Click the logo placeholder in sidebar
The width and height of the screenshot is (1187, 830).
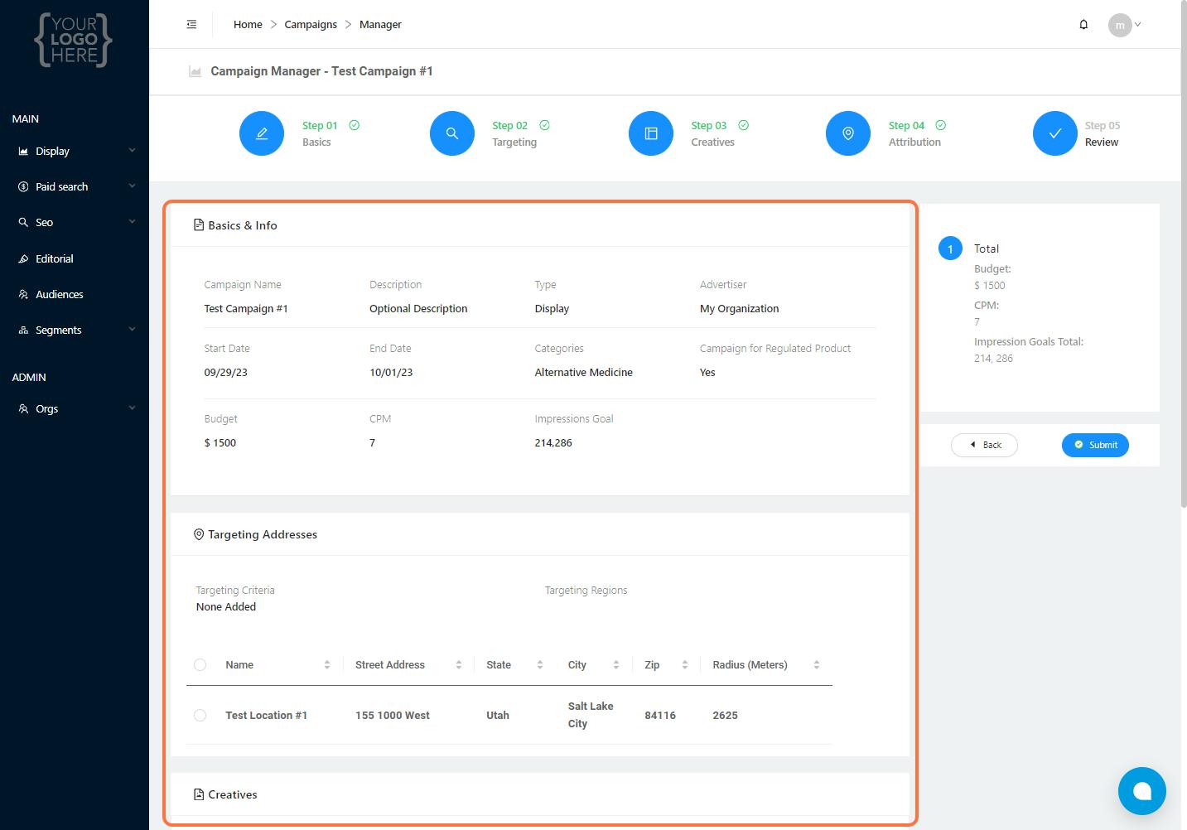pyautogui.click(x=74, y=40)
